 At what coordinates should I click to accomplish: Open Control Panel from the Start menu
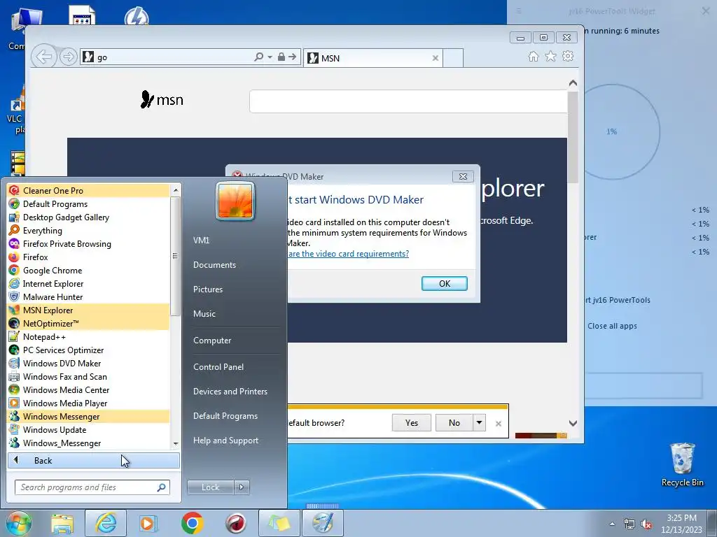tap(218, 366)
